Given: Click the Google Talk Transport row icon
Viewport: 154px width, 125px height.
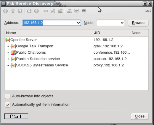Looking at the screenshot, I should click(14, 46).
